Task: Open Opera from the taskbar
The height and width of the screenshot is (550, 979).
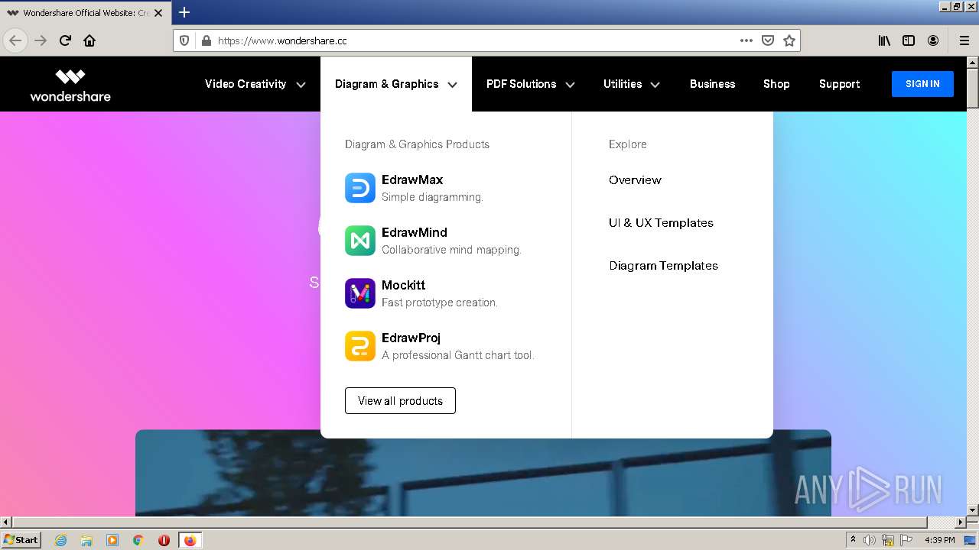Action: [164, 540]
